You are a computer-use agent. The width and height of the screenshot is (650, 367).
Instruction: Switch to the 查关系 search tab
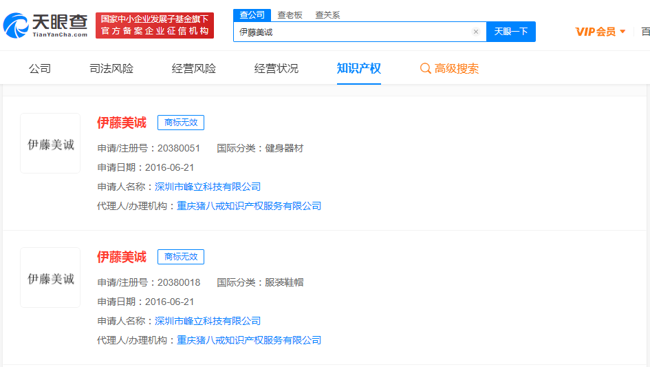(x=327, y=15)
